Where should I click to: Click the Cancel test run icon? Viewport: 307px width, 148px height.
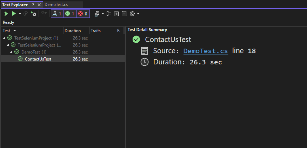pyautogui.click(x=33, y=14)
